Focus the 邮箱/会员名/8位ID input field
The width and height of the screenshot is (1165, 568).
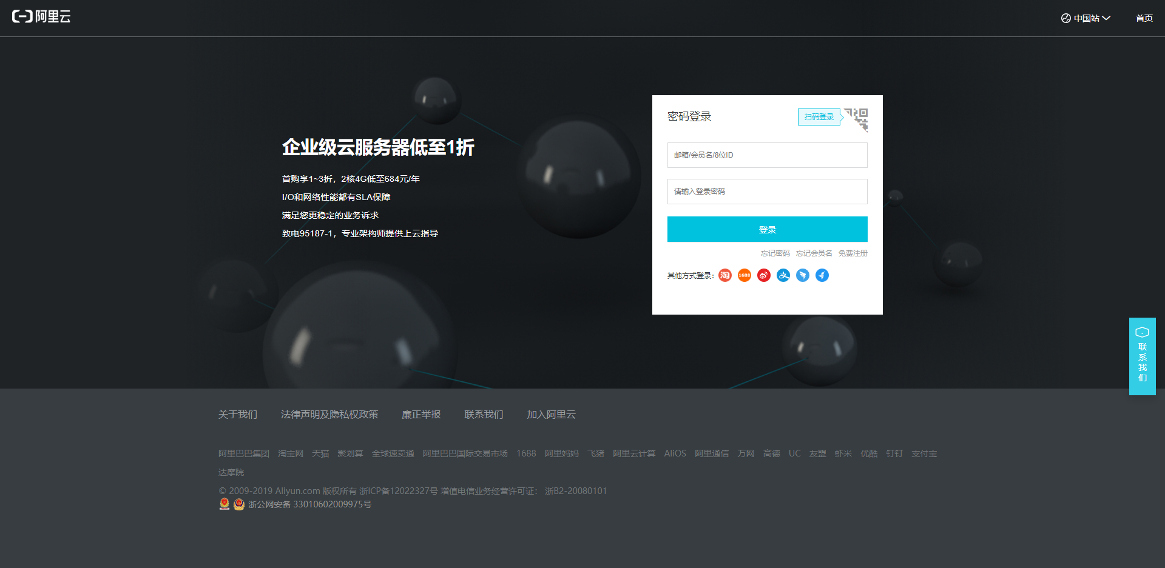(x=767, y=155)
